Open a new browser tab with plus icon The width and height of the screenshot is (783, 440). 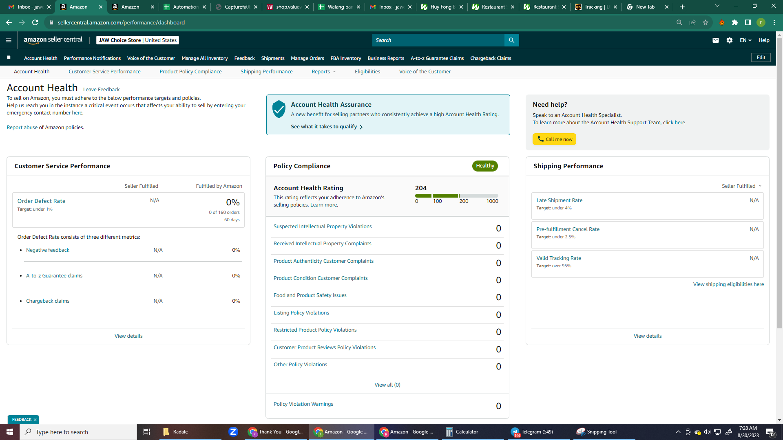click(x=682, y=7)
